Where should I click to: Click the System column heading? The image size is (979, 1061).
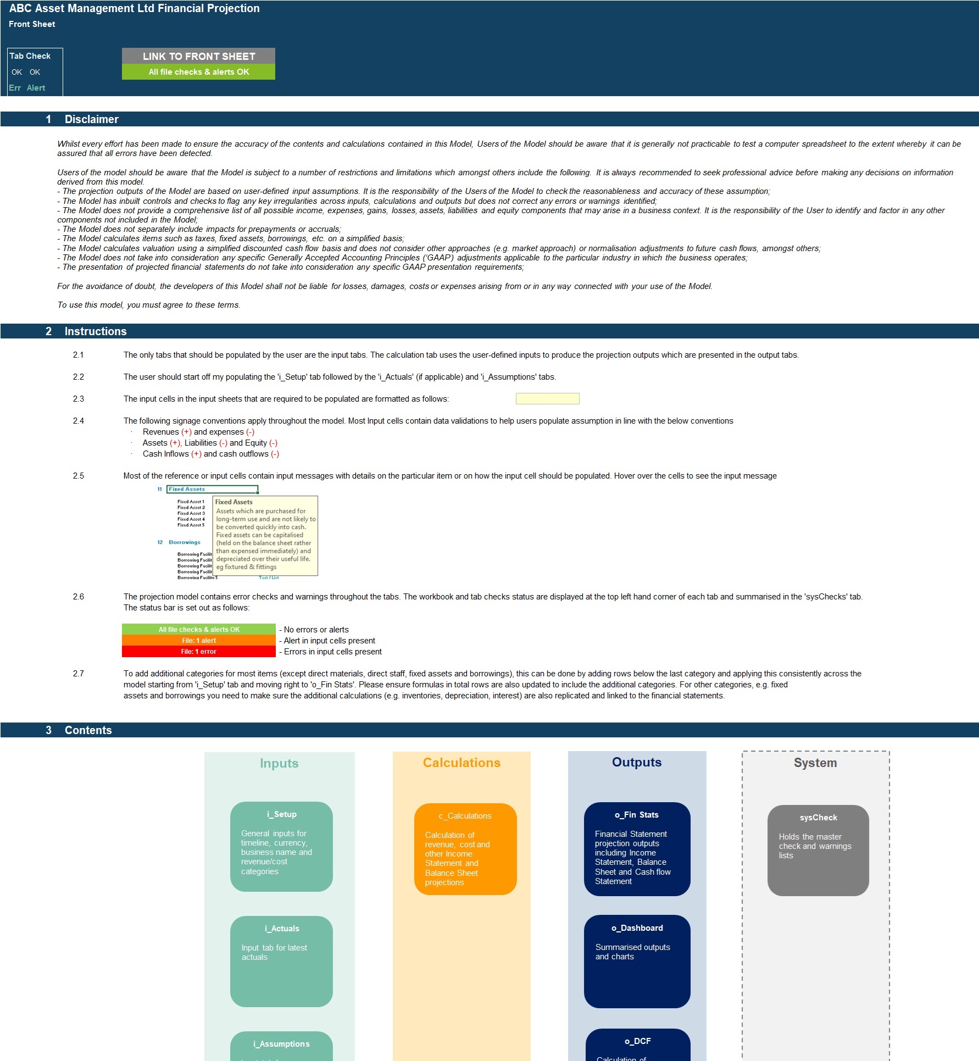click(x=815, y=763)
